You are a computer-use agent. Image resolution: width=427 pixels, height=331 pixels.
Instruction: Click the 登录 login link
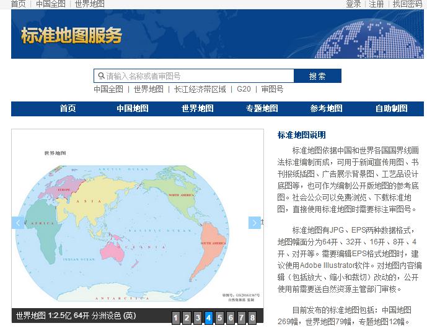353,4
